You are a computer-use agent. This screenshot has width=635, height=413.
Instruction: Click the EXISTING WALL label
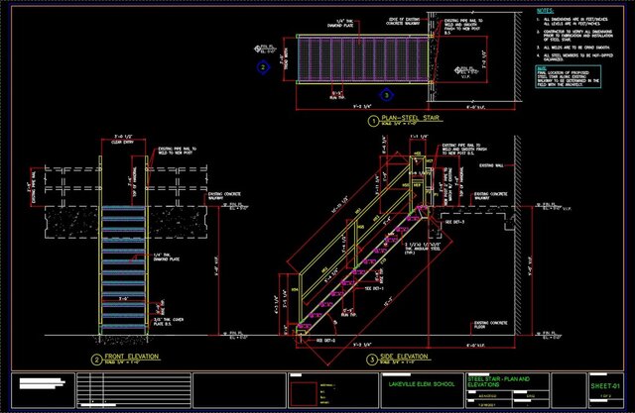click(x=491, y=165)
